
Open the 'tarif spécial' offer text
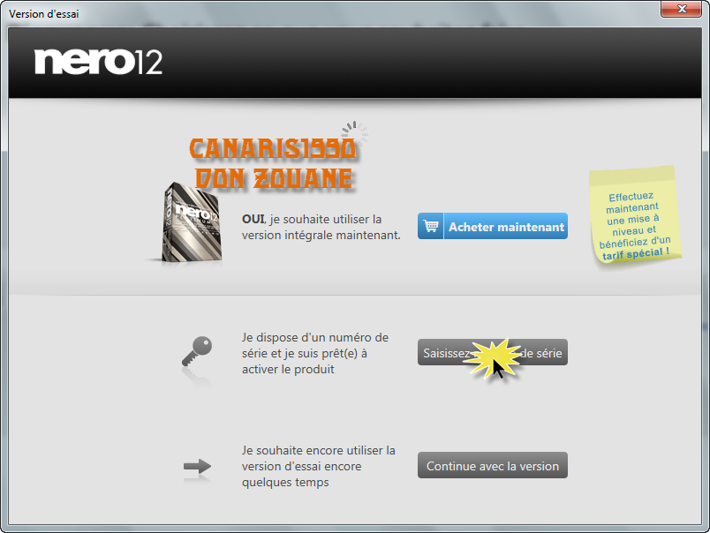(x=636, y=252)
